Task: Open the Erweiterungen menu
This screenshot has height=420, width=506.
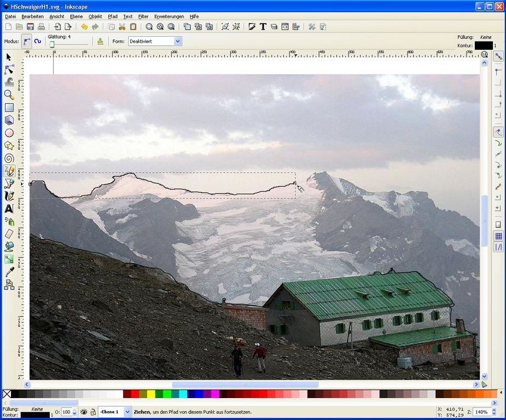Action: 168,16
